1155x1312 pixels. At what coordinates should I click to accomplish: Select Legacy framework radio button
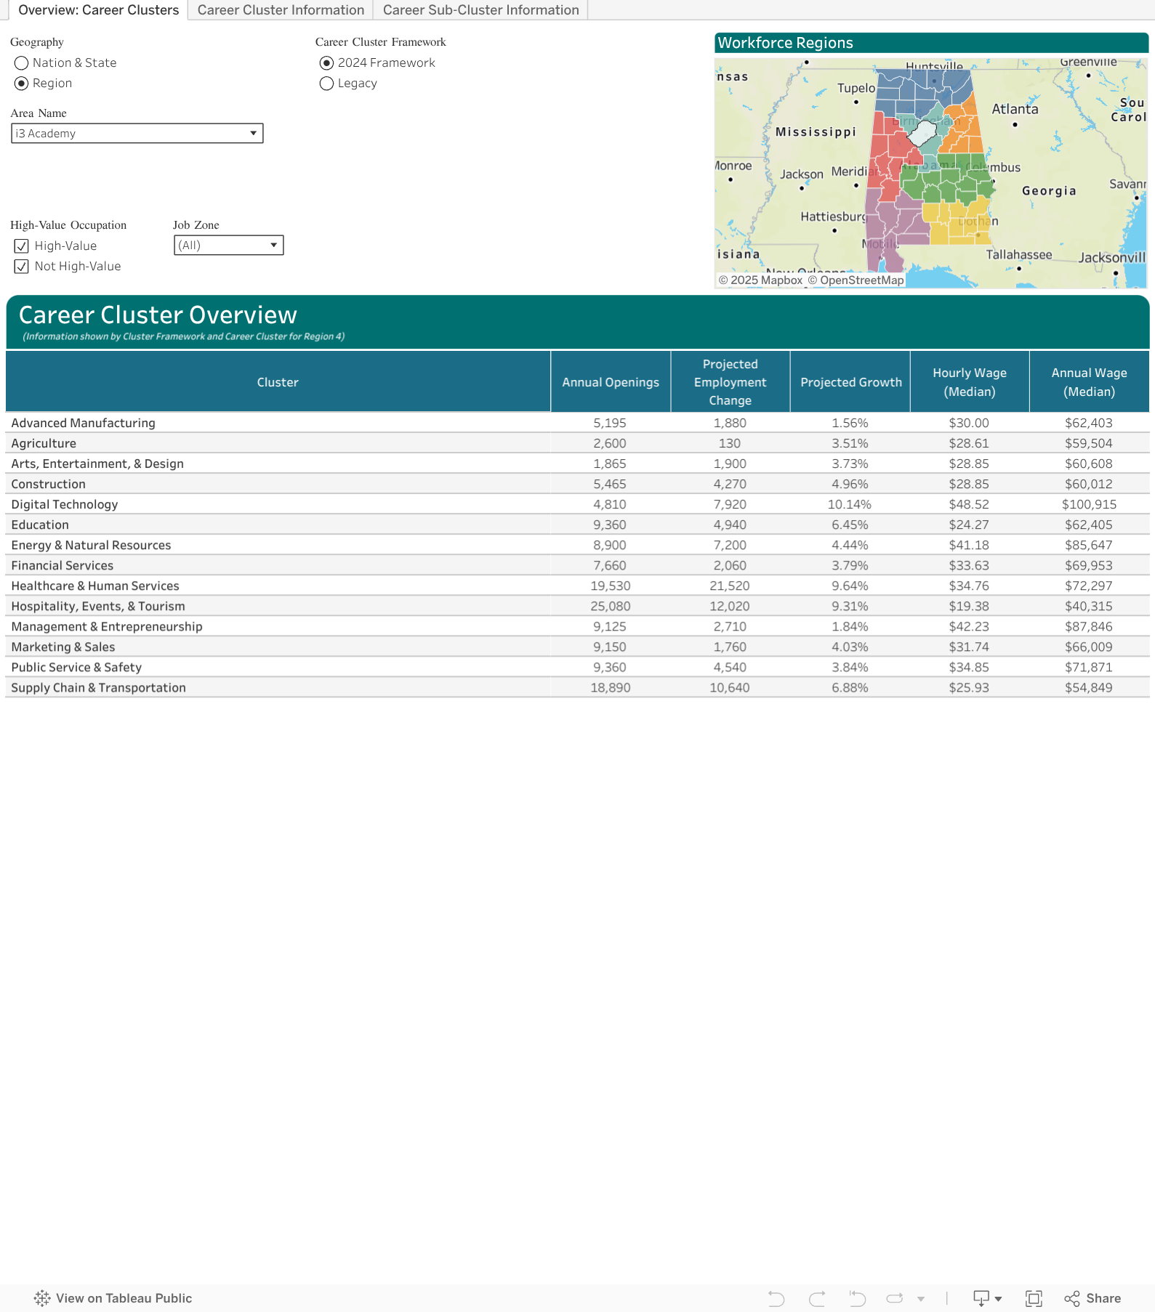[x=327, y=84]
